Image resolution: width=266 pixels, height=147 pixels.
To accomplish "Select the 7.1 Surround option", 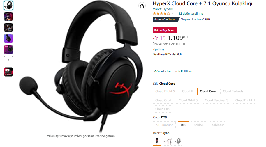I will [x=164, y=125].
